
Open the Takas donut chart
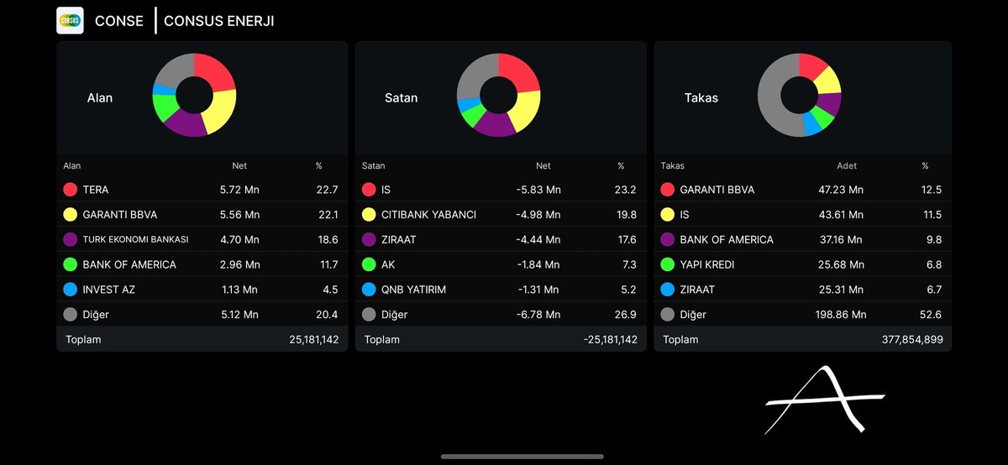coord(799,95)
